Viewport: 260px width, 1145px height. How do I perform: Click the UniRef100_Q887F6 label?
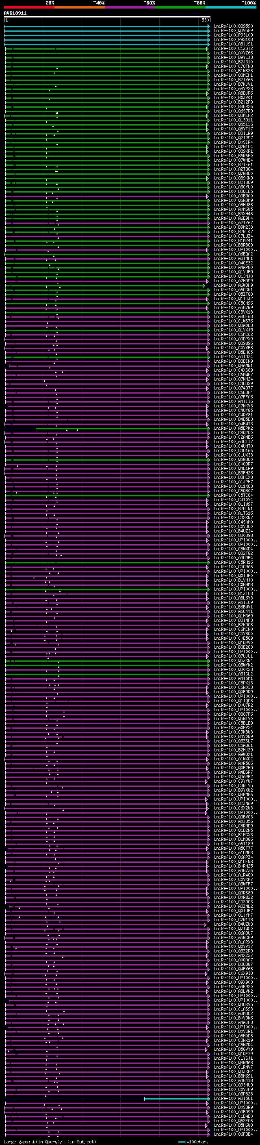pyautogui.click(x=233, y=714)
